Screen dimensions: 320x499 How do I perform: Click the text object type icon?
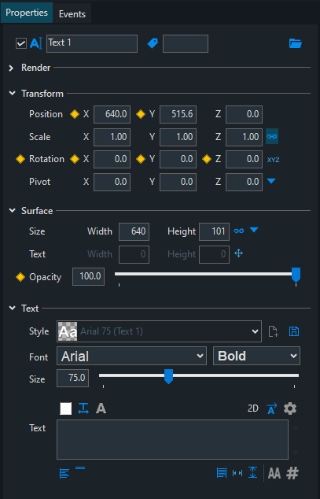coord(36,43)
